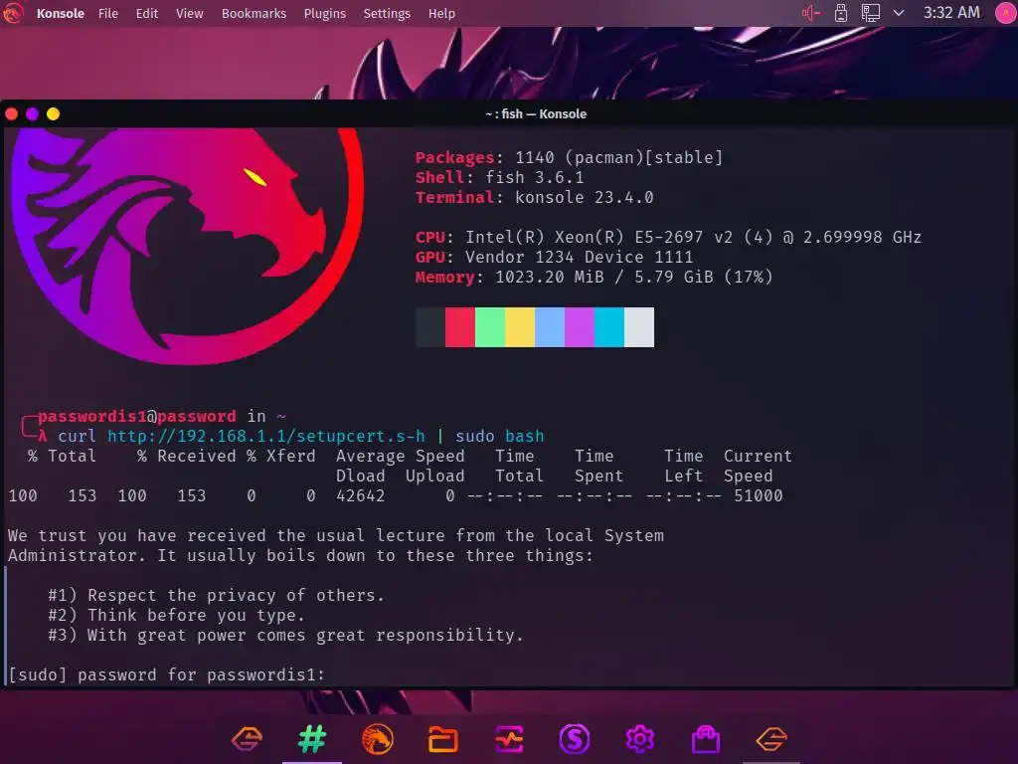The height and width of the screenshot is (764, 1018).
Task: Open the orange dragon-head browser dock icon
Action: click(378, 739)
